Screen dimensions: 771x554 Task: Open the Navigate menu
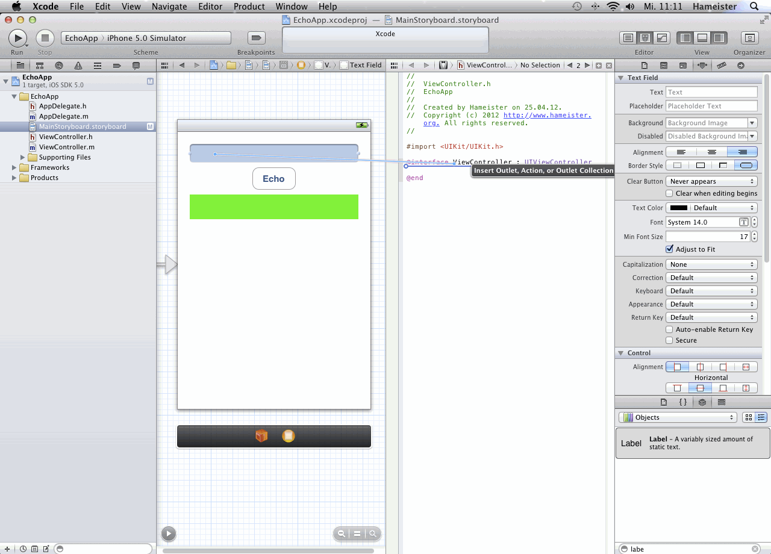[x=169, y=7]
